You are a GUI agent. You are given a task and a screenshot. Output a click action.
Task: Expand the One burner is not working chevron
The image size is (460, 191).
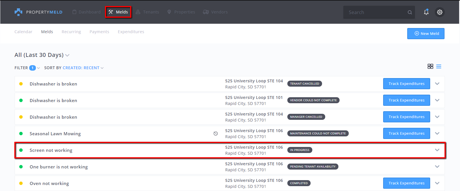coord(437,167)
